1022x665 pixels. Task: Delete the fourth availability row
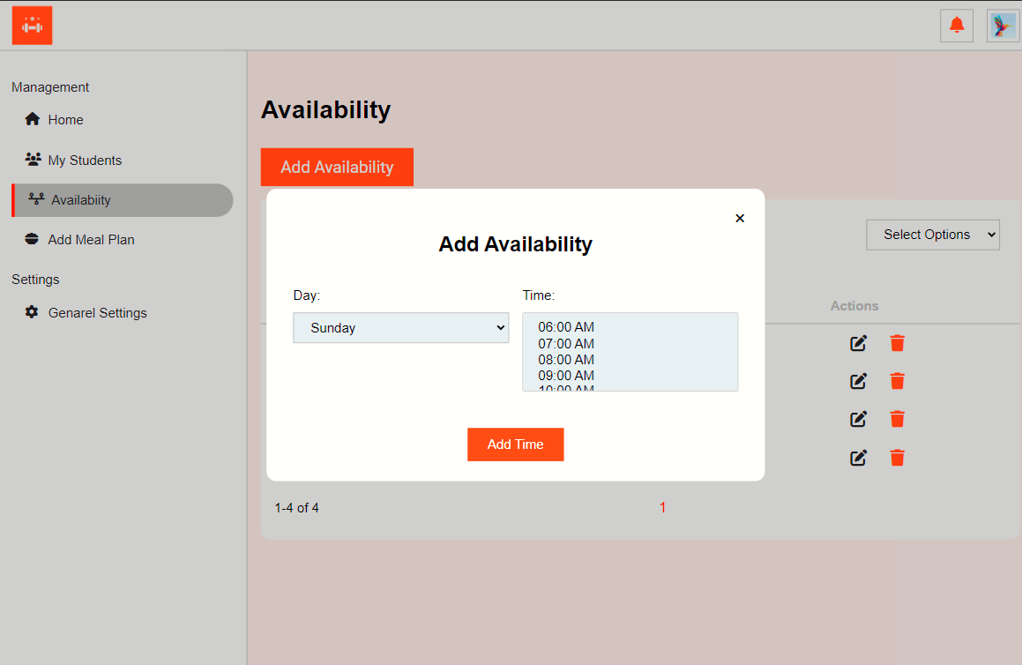(x=898, y=458)
